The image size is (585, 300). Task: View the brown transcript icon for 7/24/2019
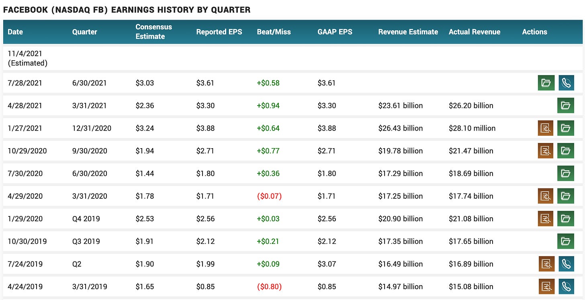coord(546,264)
